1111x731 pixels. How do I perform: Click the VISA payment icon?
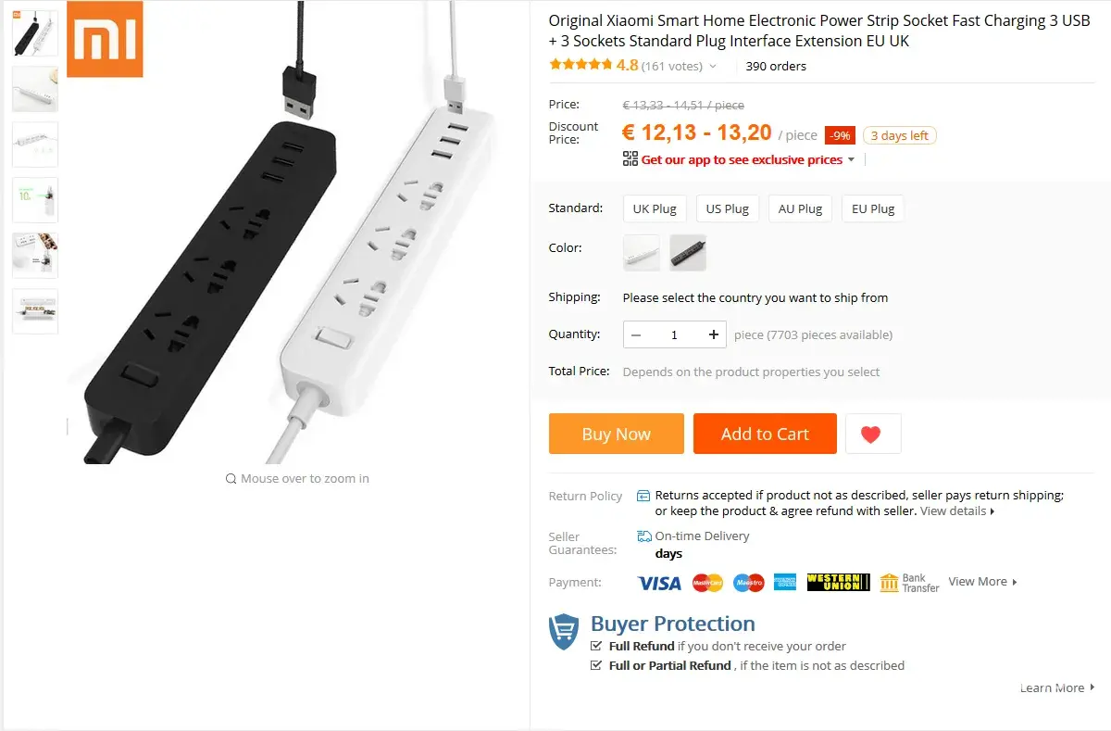(x=659, y=583)
